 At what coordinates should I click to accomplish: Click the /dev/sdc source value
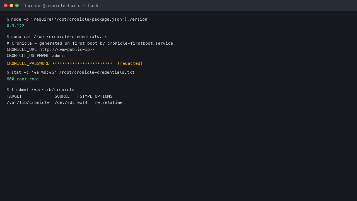[65, 102]
